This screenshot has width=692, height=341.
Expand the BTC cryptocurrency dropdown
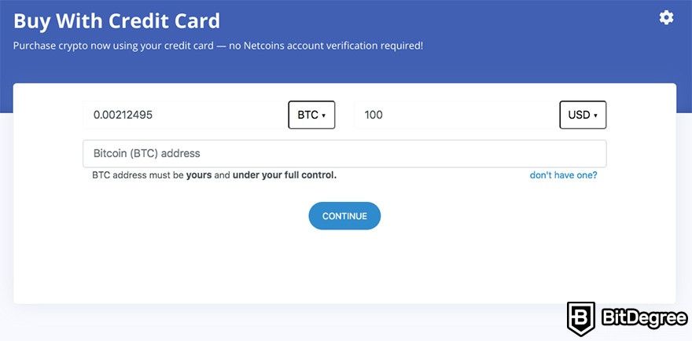point(311,115)
